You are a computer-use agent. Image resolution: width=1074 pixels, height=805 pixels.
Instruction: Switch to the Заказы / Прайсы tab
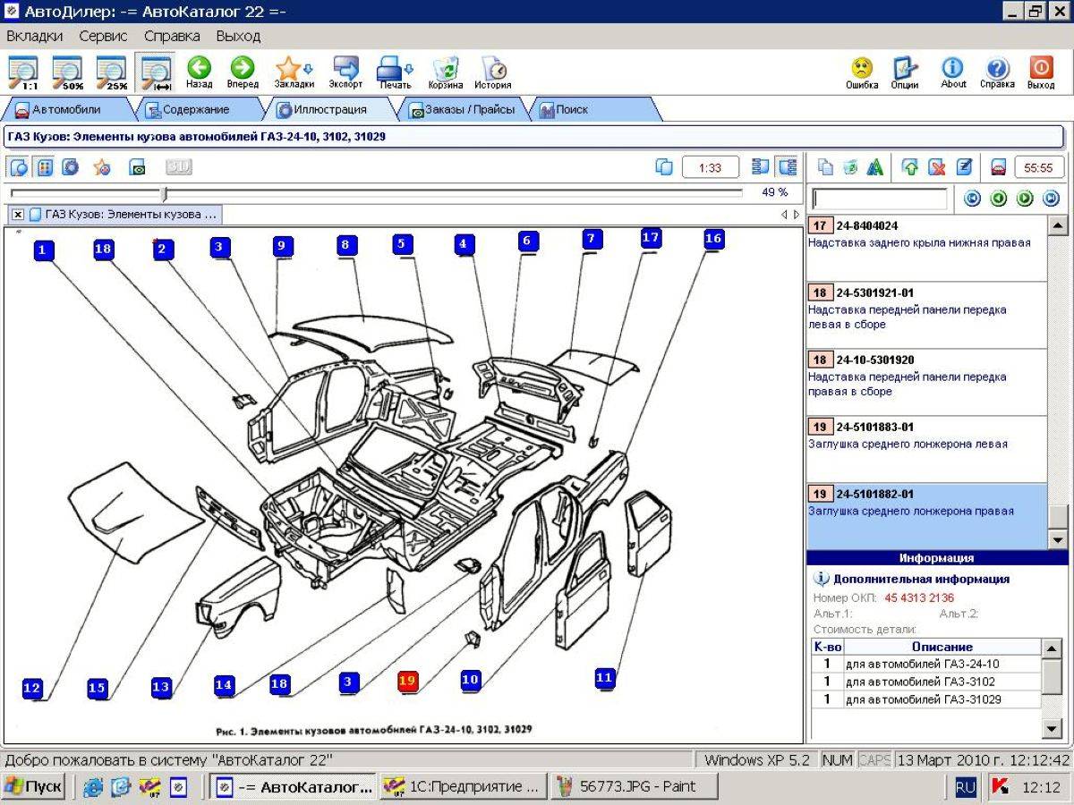click(462, 110)
